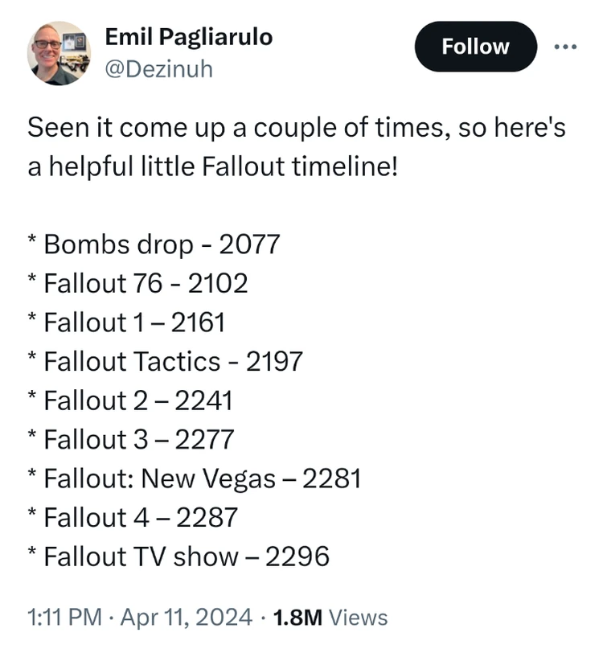This screenshot has height=657, width=607.
Task: Select the tweet body text
Action: tap(297, 145)
